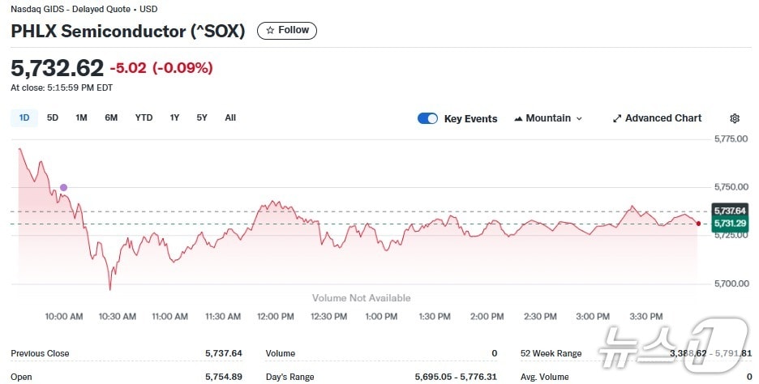Switch chart to 6M range
The image size is (759, 384).
(x=111, y=117)
